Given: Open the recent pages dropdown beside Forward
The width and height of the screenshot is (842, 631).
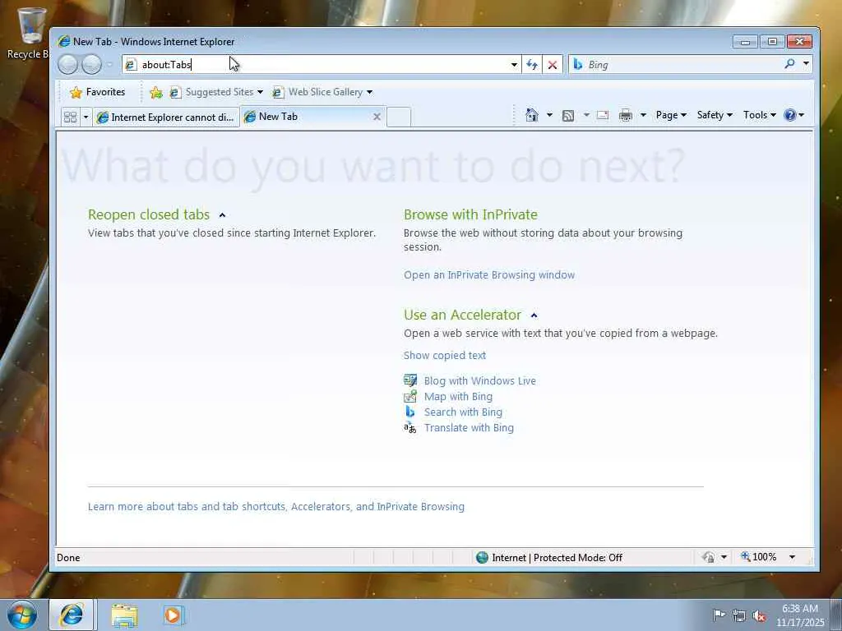Looking at the screenshot, I should tap(110, 64).
